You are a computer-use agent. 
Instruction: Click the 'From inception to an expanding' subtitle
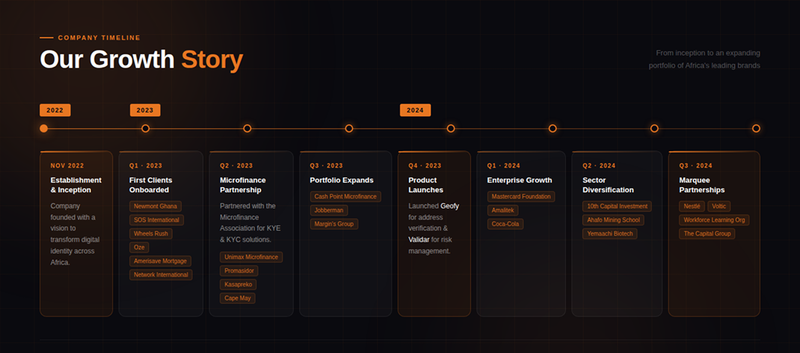point(708,53)
